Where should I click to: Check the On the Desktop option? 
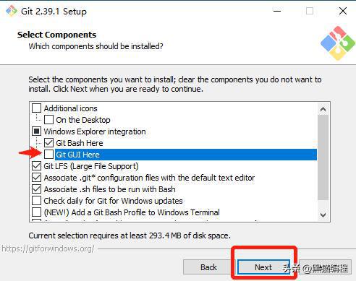click(x=48, y=120)
